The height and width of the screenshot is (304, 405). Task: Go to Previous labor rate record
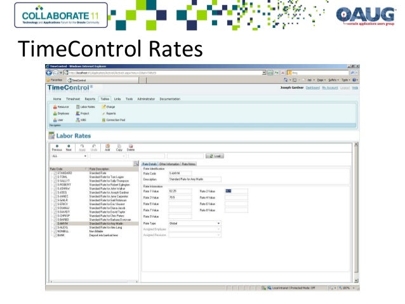coord(57,148)
